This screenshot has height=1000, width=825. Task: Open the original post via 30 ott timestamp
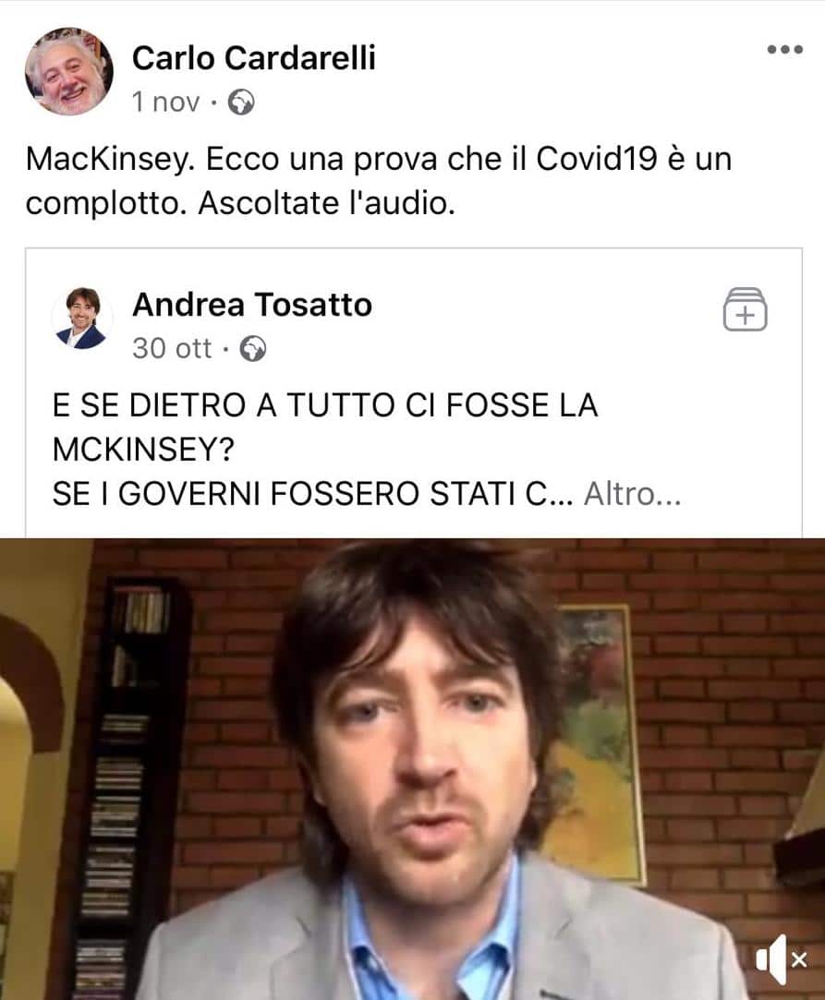coord(172,349)
